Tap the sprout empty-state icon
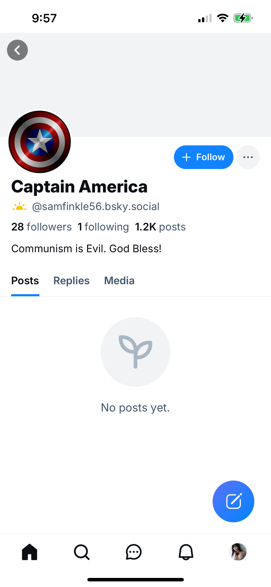The image size is (271, 587). [x=135, y=352]
